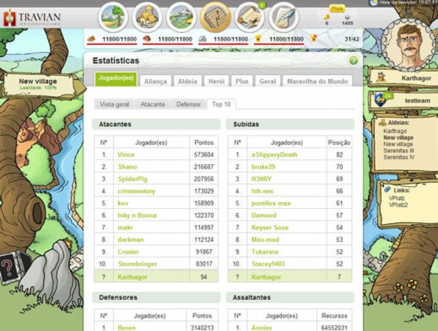This screenshot has width=438, height=331.
Task: Open the Maravilha do Mundo tab
Action: pos(318,81)
